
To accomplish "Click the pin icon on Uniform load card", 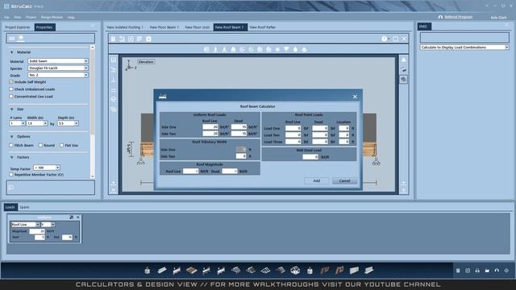I will 72,217.
